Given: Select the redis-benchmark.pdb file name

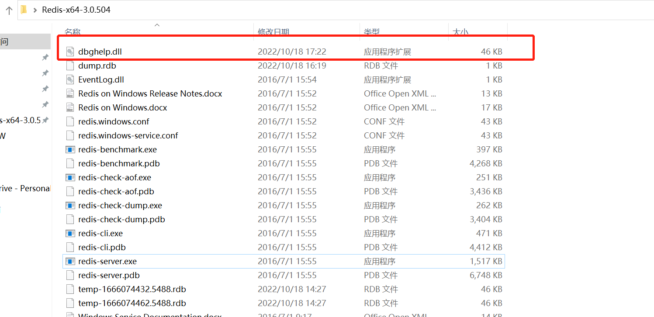Looking at the screenshot, I should (x=119, y=163).
